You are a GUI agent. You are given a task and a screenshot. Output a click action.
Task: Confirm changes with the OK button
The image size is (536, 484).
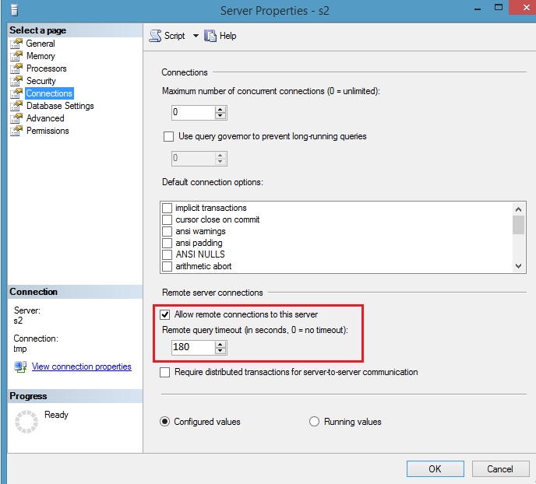point(436,469)
